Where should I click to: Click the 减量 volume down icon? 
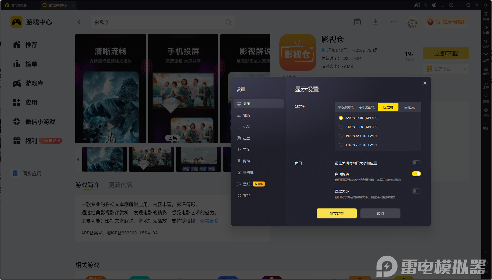coord(486,44)
